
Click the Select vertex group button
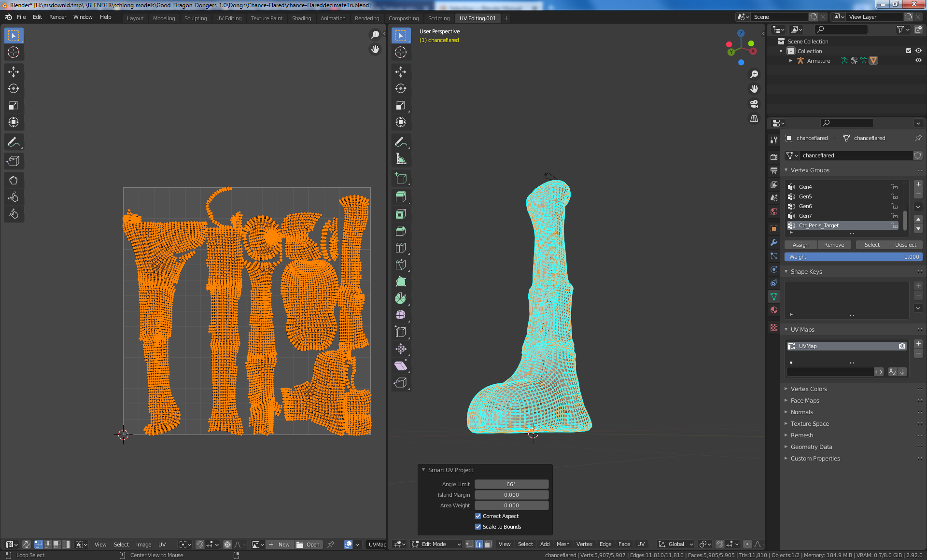(872, 245)
